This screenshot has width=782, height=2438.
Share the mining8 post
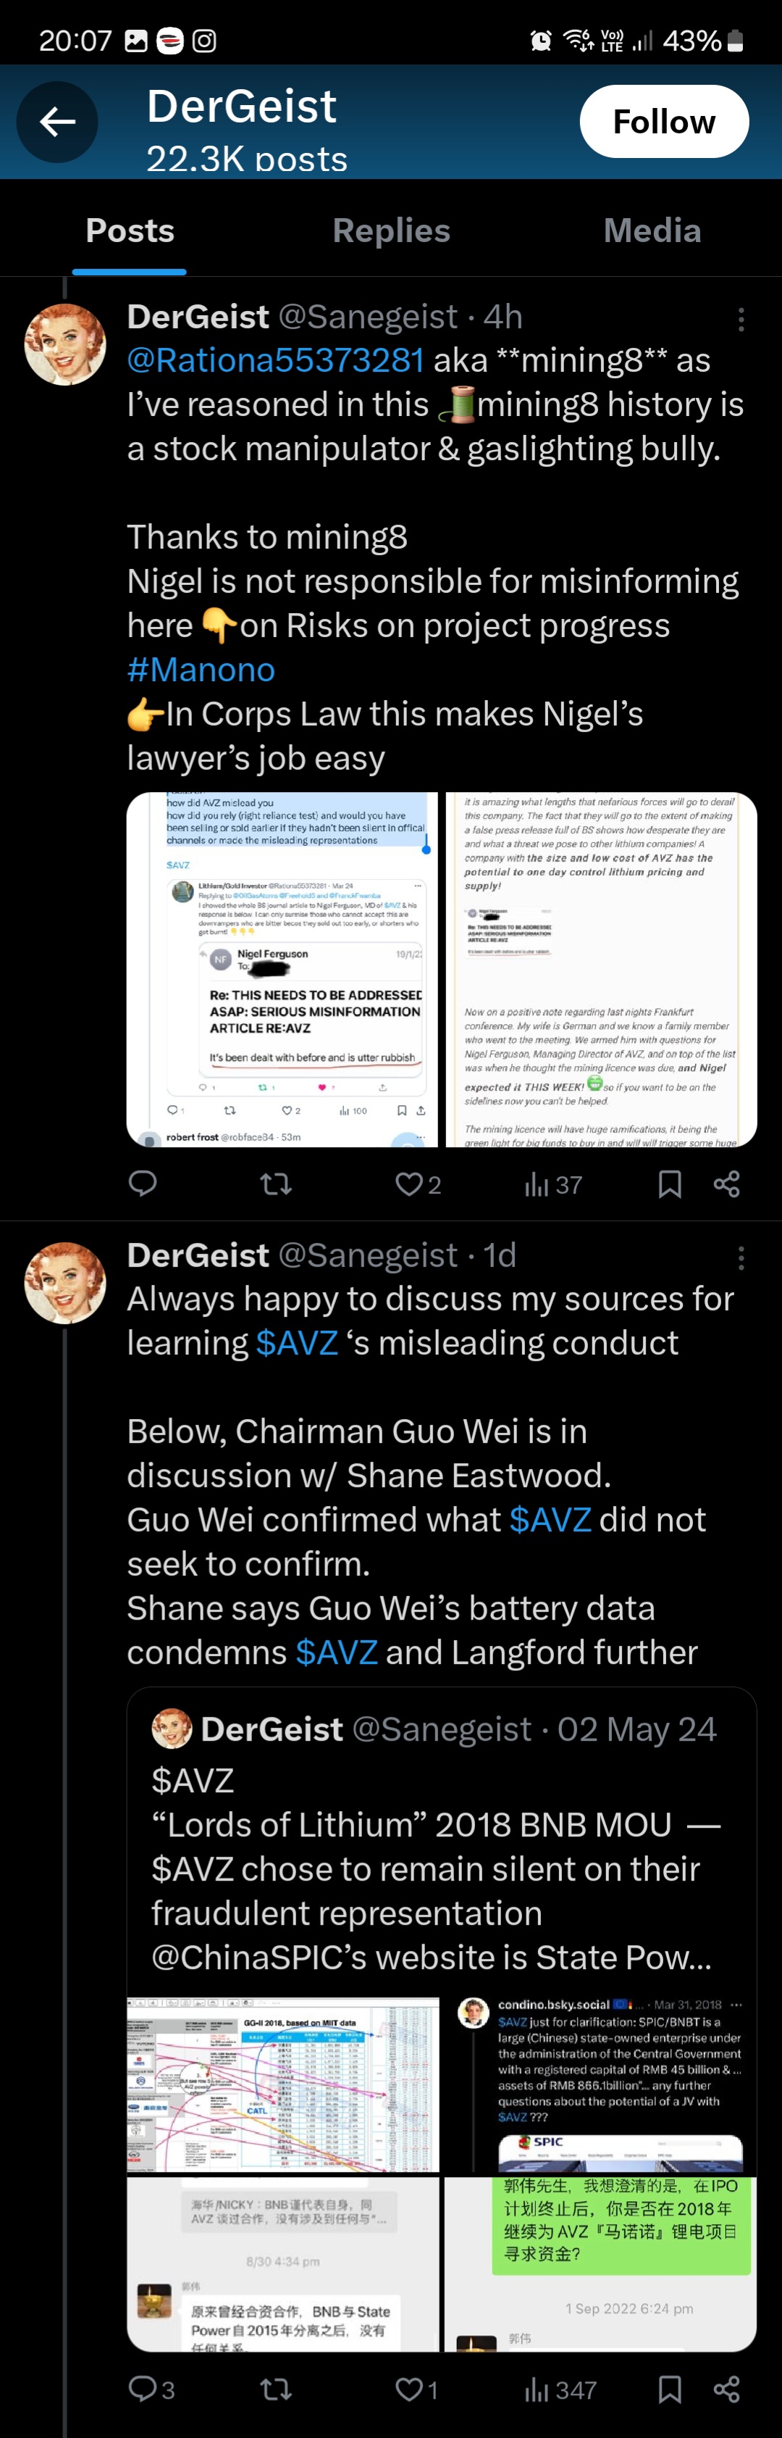(726, 1184)
